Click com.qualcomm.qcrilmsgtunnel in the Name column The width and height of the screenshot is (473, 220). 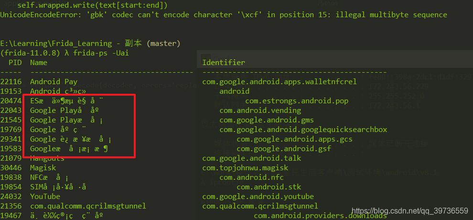(88, 206)
